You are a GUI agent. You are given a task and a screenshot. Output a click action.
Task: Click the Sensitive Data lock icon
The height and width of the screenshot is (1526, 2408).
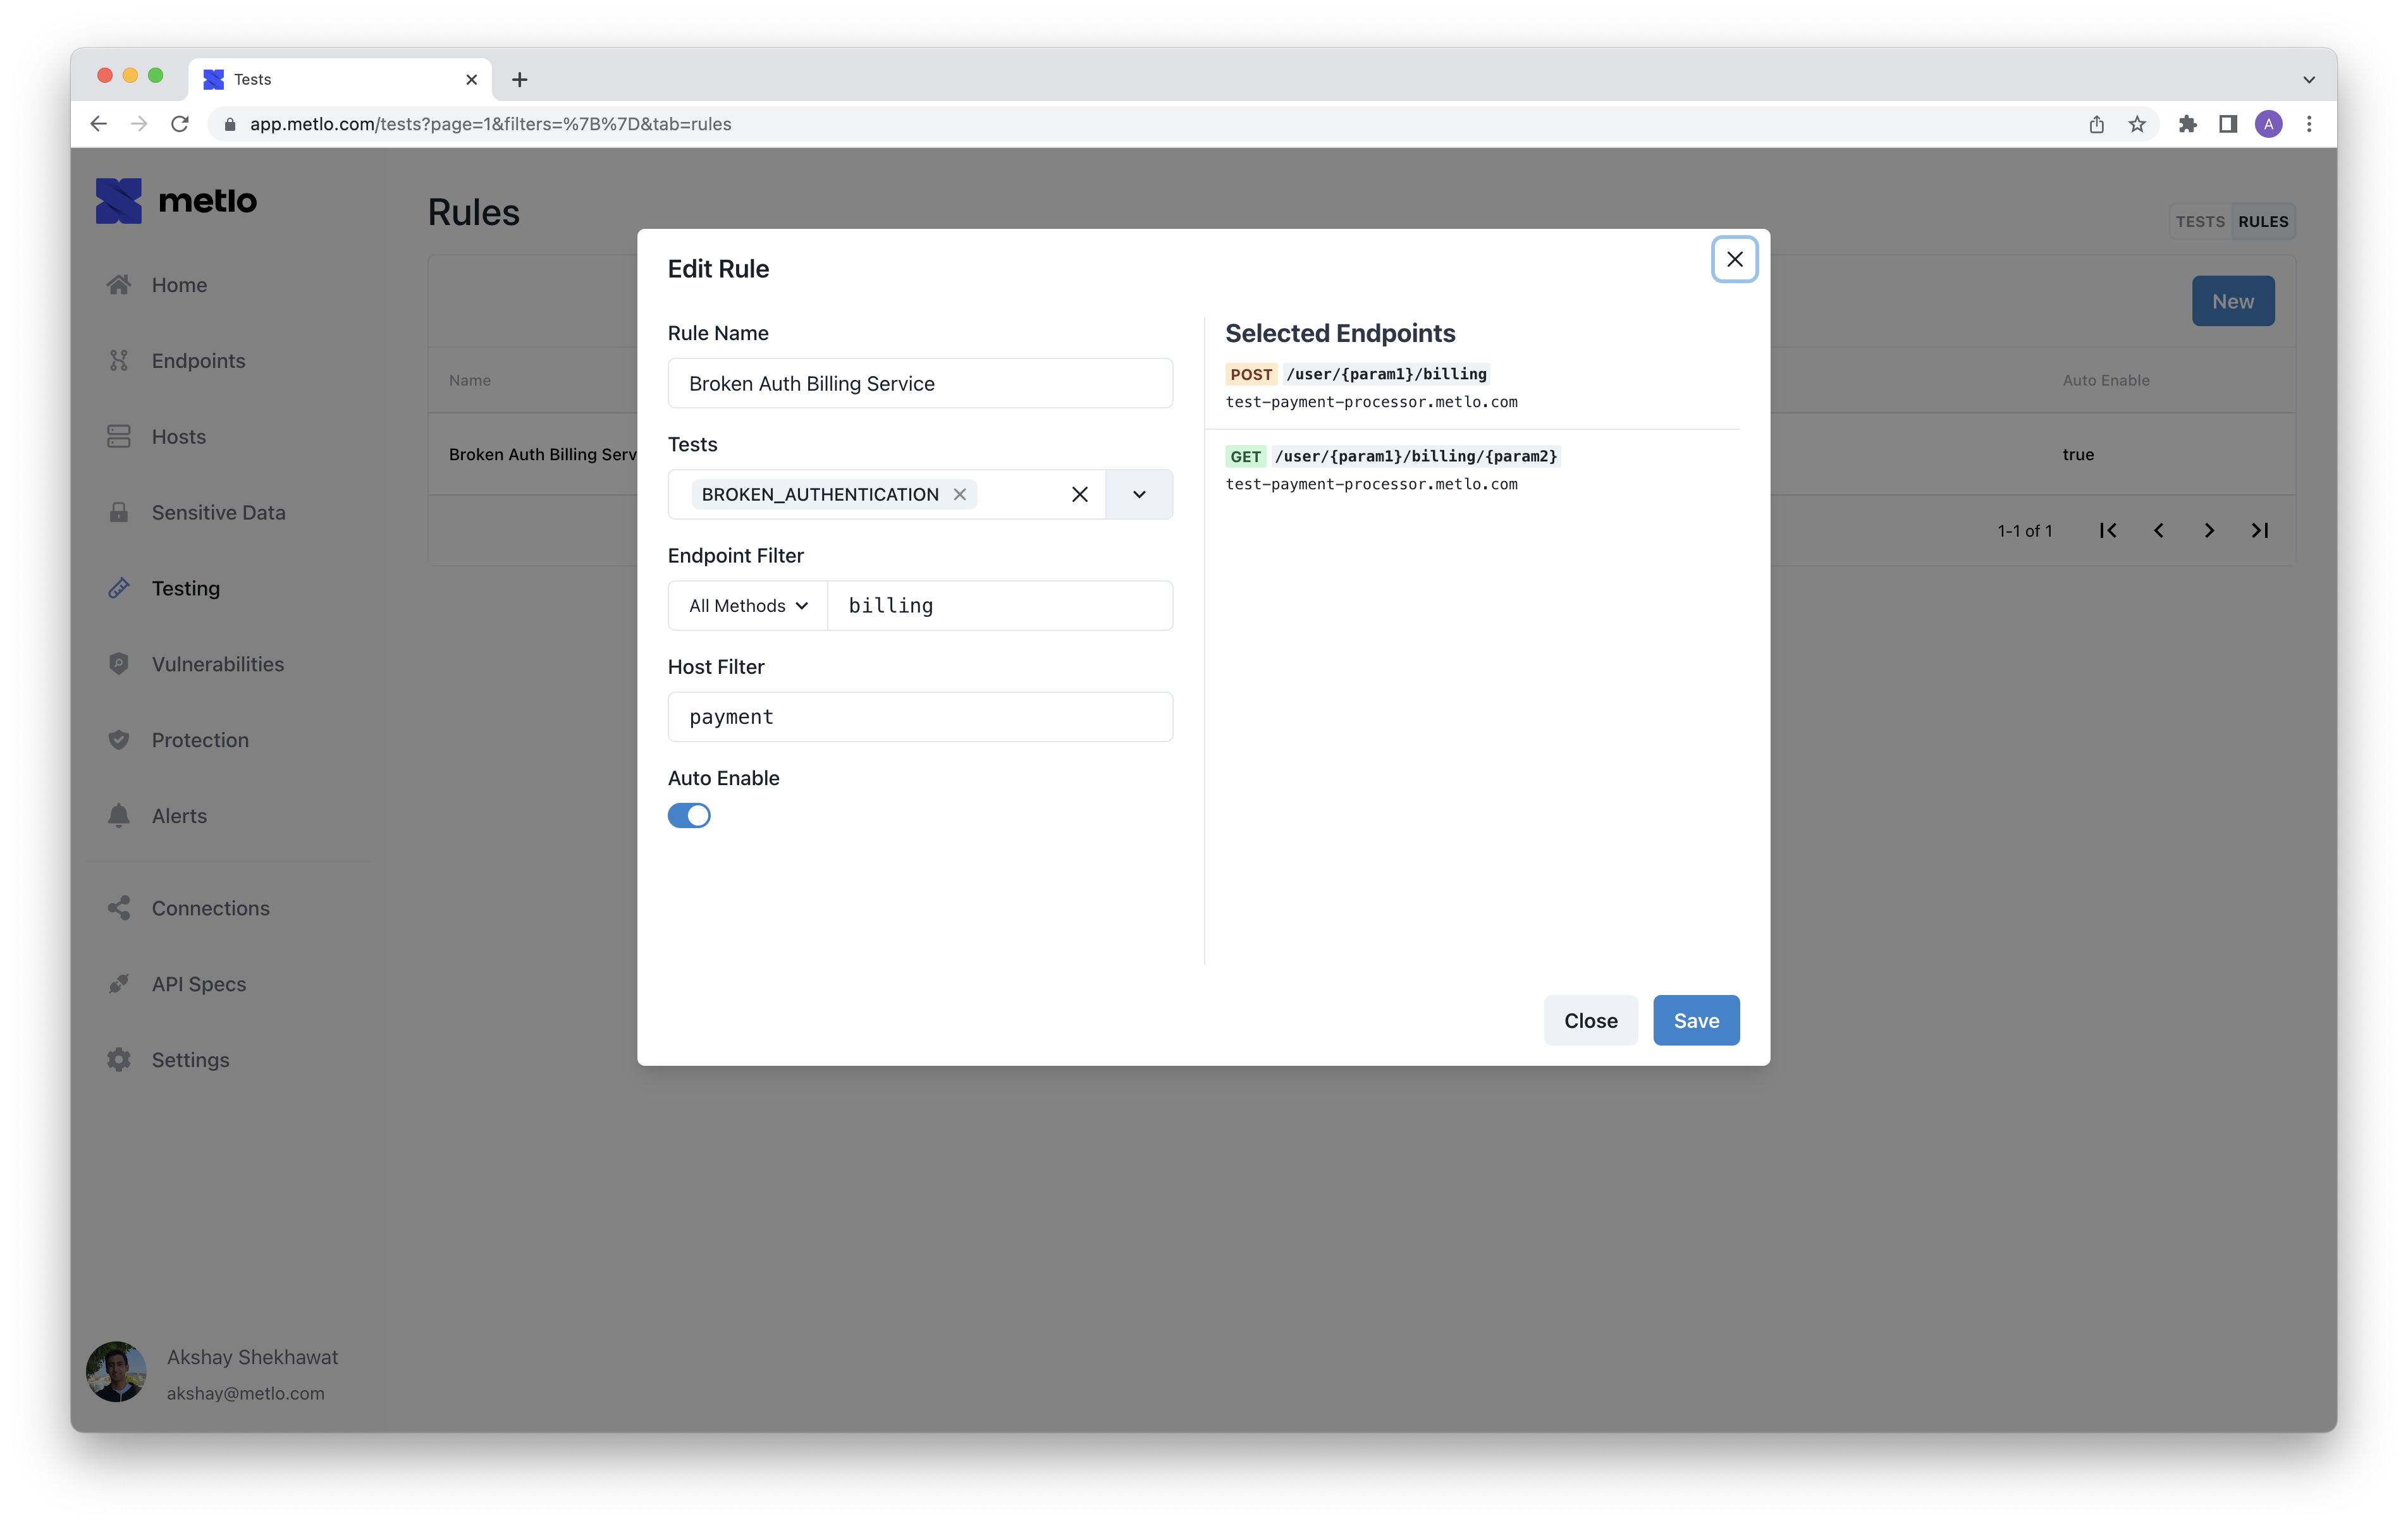tap(119, 513)
